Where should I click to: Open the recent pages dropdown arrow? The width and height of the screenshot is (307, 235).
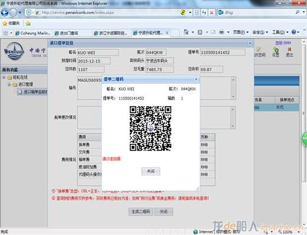pyautogui.click(x=20, y=12)
